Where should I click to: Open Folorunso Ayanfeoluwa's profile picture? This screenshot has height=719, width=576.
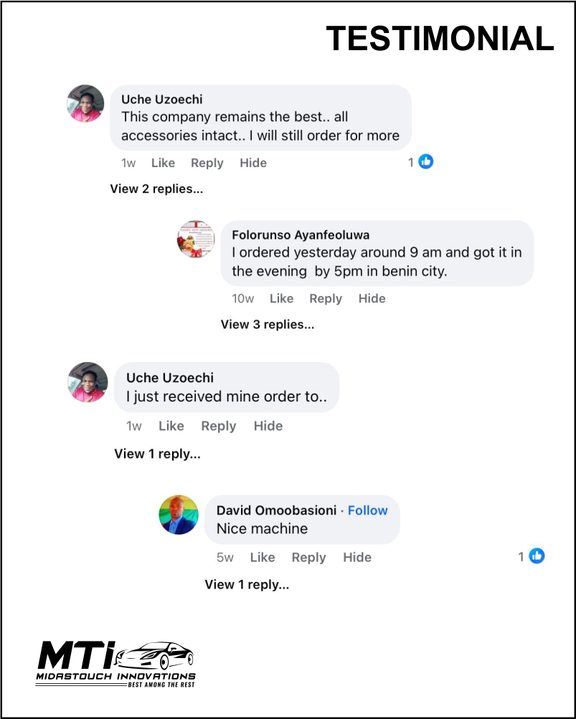click(196, 239)
